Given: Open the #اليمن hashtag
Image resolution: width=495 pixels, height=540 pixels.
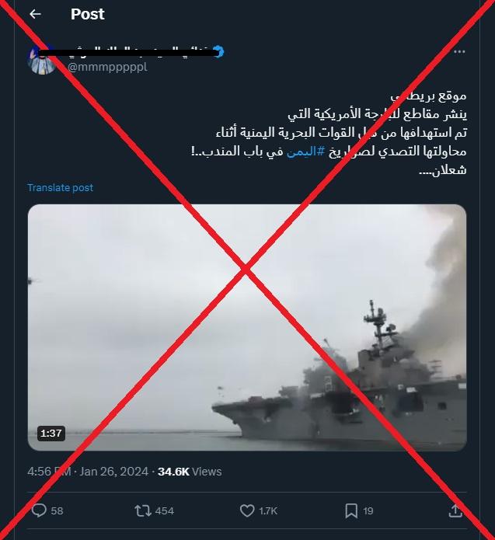Looking at the screenshot, I should click(x=306, y=152).
